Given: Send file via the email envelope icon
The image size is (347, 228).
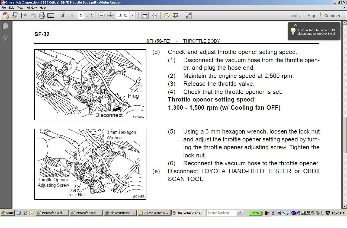Looking at the screenshot, I should point(51,15).
